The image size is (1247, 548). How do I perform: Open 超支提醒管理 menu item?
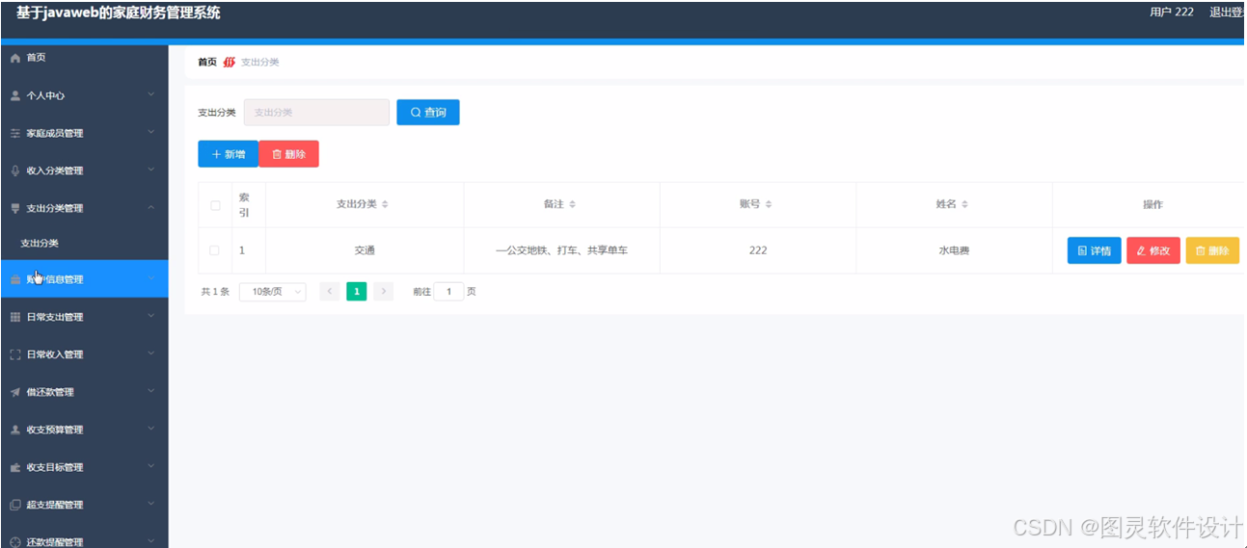click(x=84, y=505)
